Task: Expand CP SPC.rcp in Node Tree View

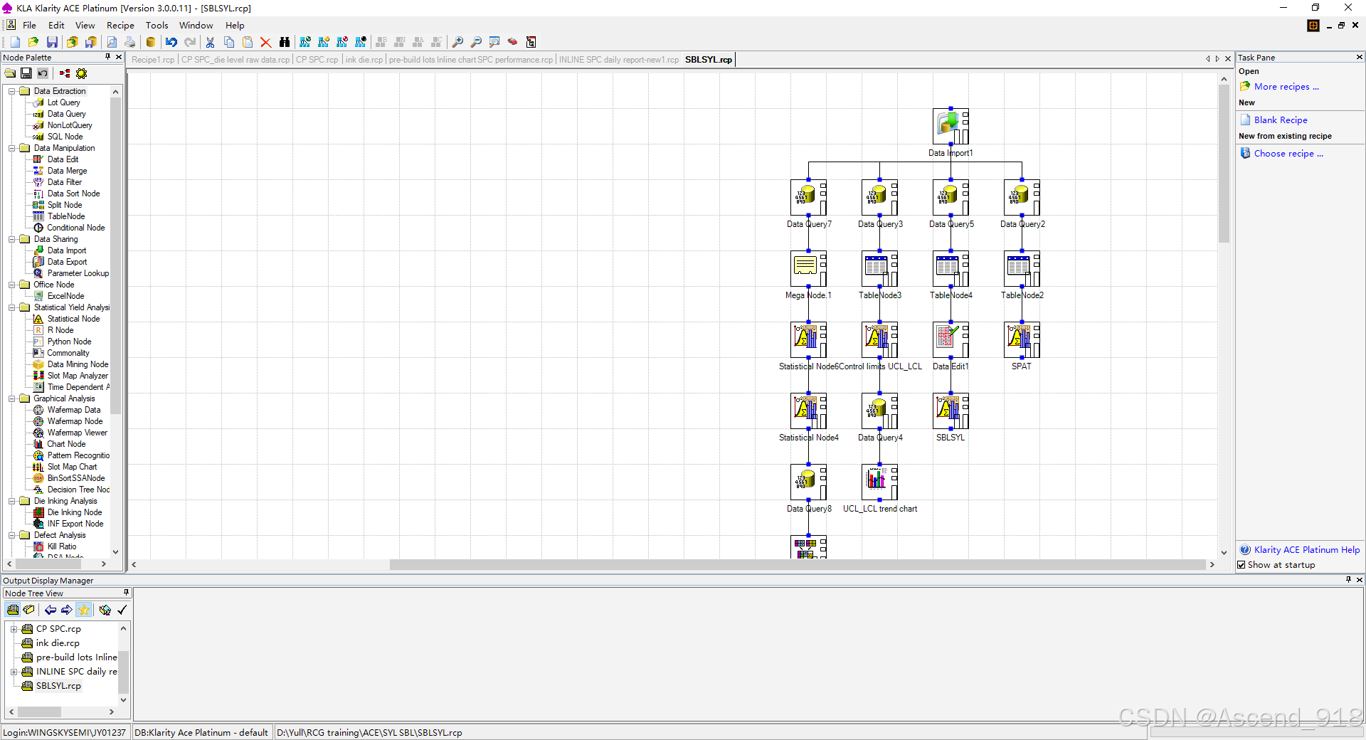Action: pos(14,629)
